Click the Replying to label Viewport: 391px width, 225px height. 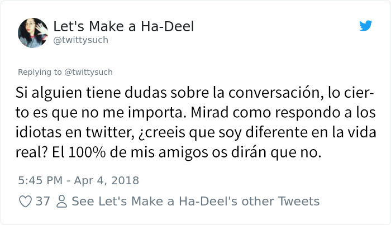[x=40, y=72]
